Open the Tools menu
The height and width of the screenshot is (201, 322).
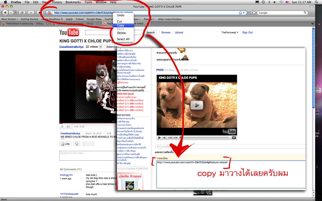tap(88, 2)
